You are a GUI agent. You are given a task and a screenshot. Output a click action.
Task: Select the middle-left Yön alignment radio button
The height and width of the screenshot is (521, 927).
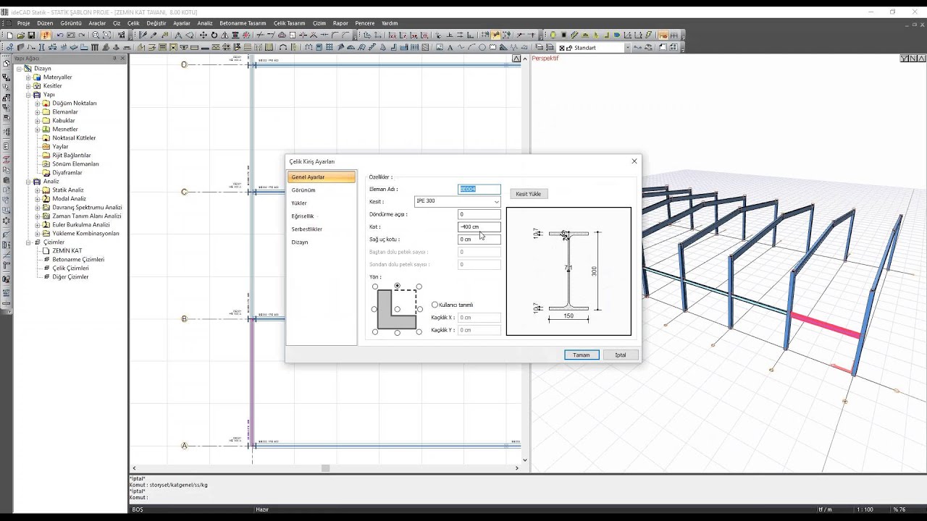point(374,309)
